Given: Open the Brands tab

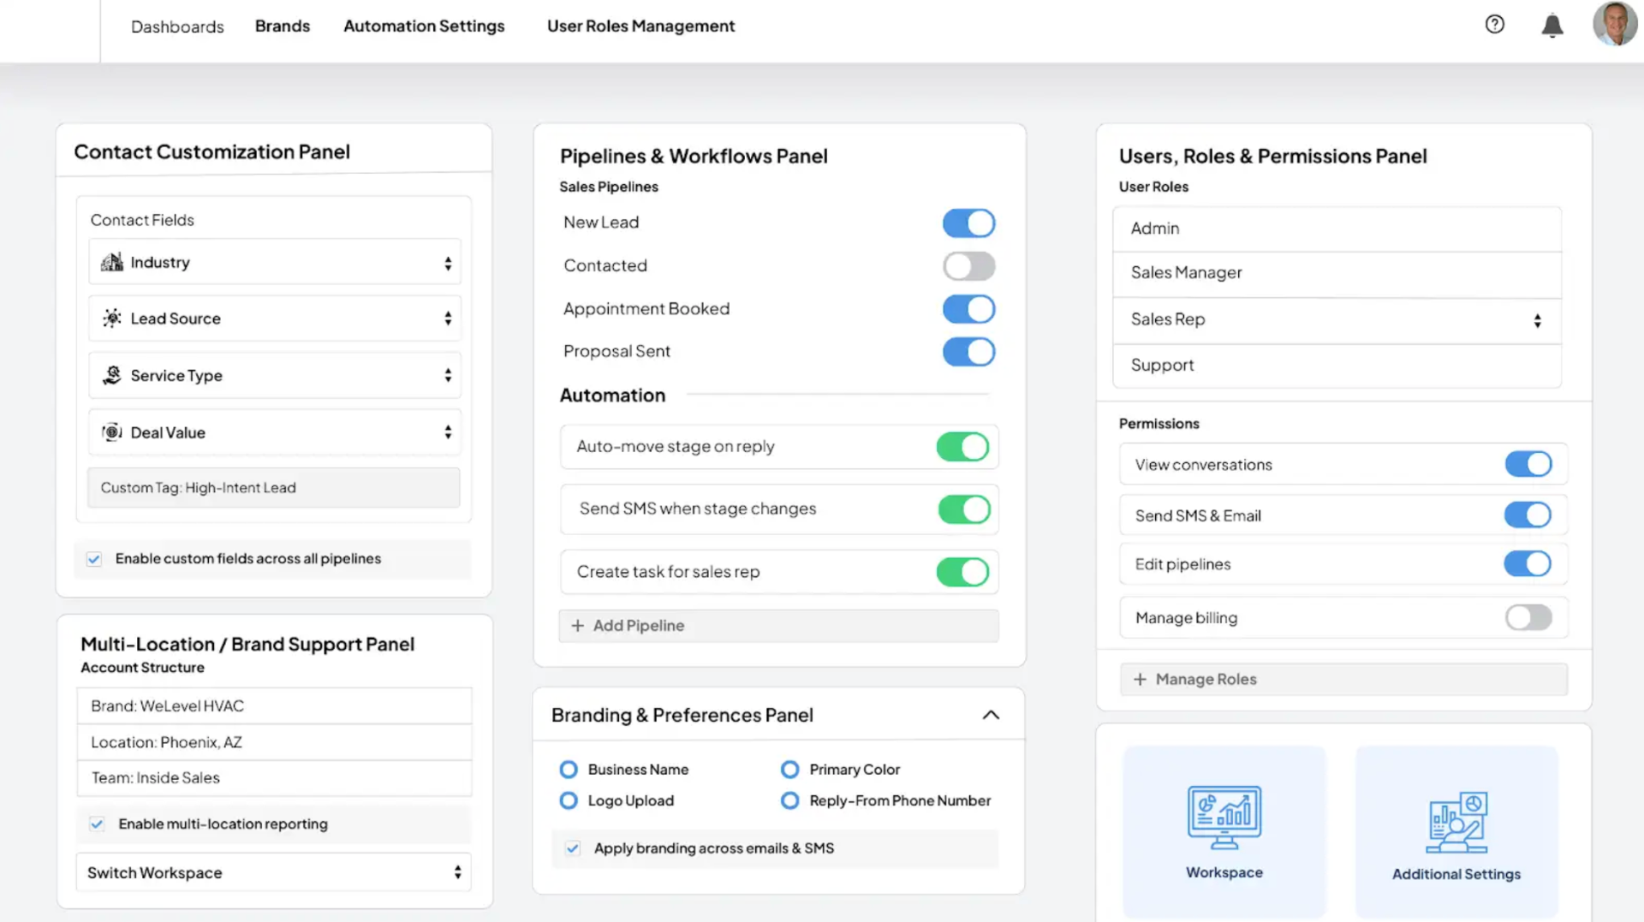Looking at the screenshot, I should coord(283,26).
